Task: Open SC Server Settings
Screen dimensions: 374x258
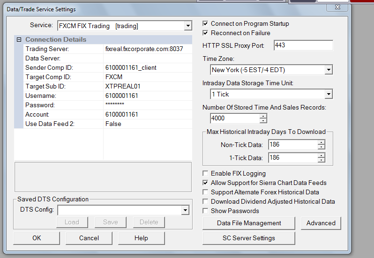Action: (249, 238)
